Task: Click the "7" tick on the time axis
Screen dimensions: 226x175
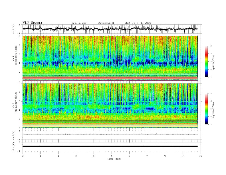Action: tap(147, 156)
